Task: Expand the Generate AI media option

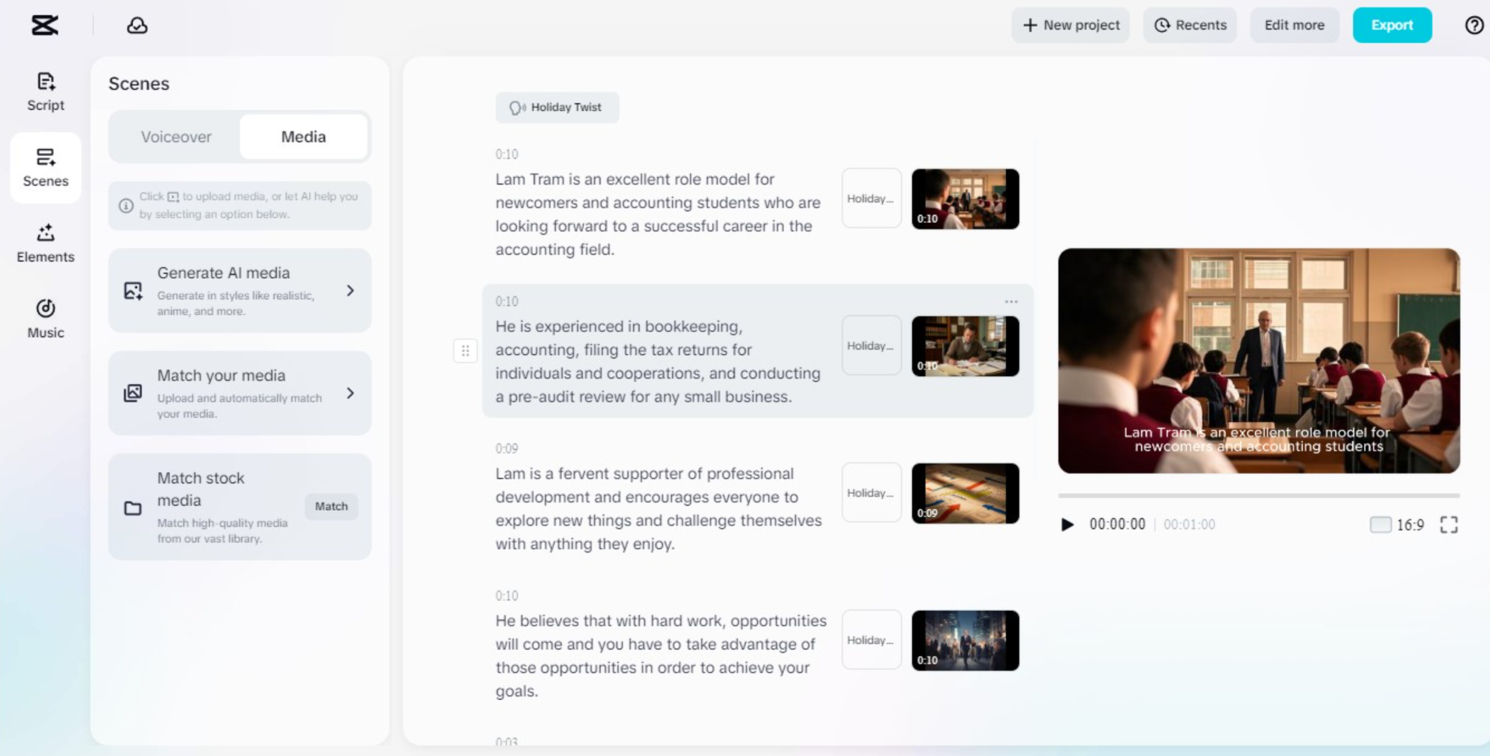Action: (351, 290)
